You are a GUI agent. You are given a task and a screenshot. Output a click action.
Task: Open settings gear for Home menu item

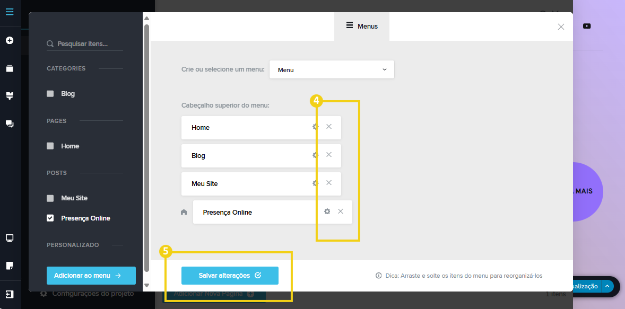315,127
